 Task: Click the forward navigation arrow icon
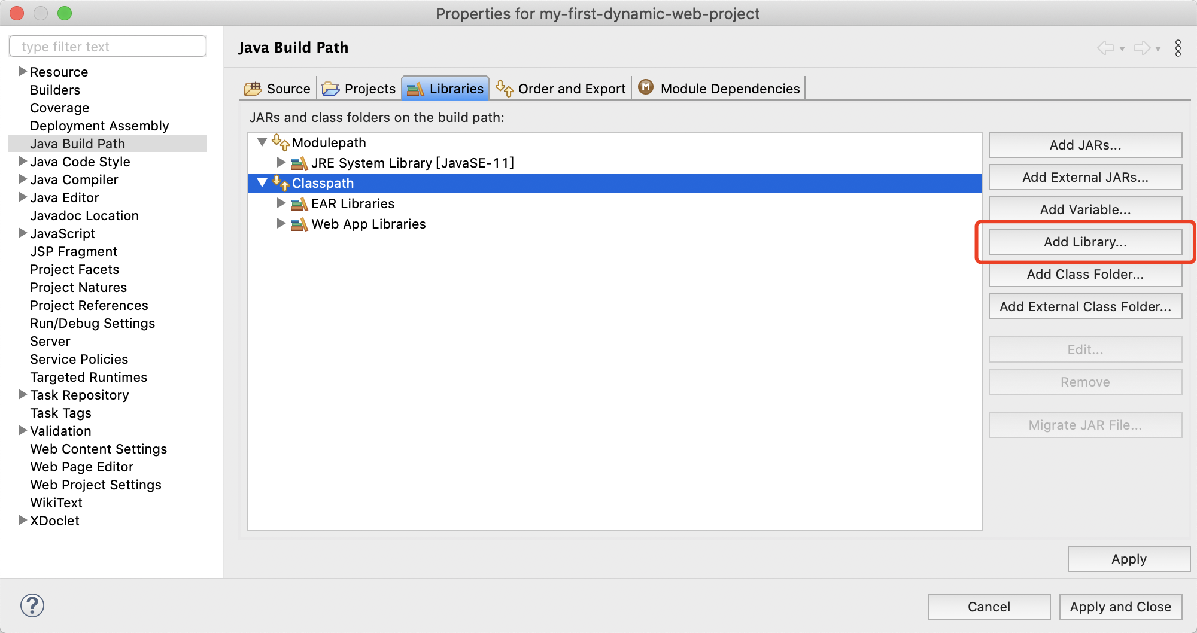point(1142,48)
